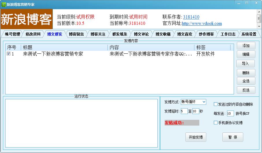Click the 试用时间 expiry text

click(138, 17)
